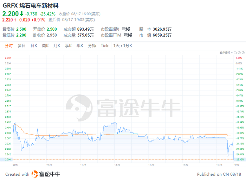Select the 分时 tab
This screenshot has width=246, height=181.
[x=9, y=46]
